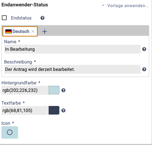152x145 pixels.
Task: Open the dark navy Textfarbe swatch
Action: pyautogui.click(x=54, y=110)
